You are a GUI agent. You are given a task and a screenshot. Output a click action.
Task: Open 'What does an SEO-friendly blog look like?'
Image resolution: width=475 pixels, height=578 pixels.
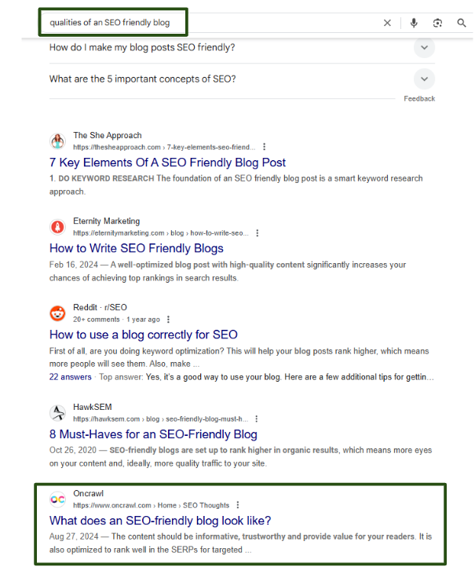160,521
